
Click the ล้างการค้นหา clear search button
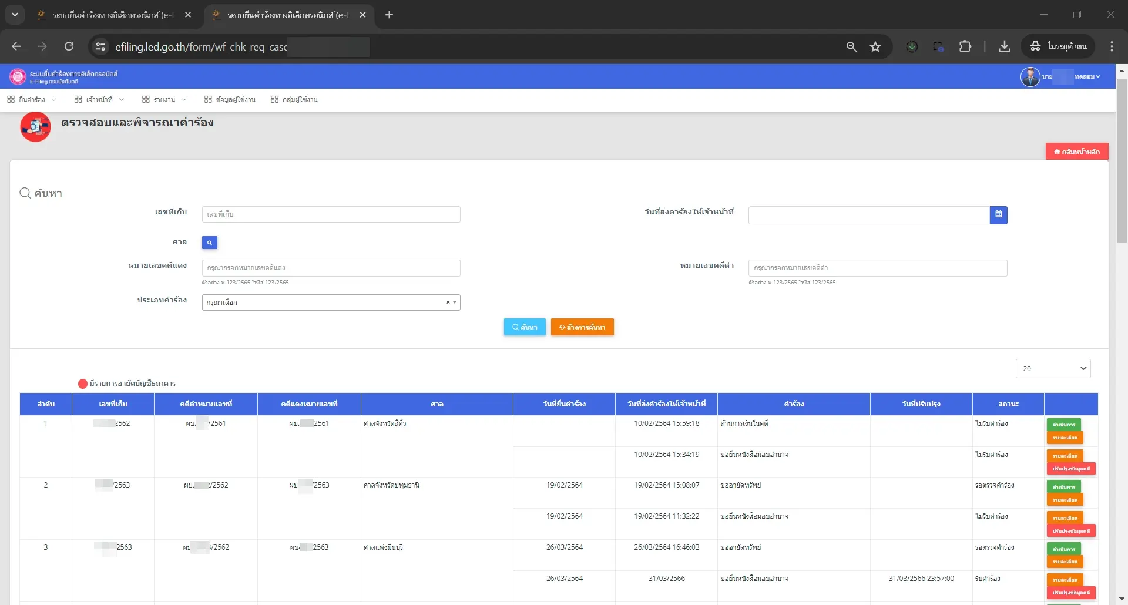582,327
